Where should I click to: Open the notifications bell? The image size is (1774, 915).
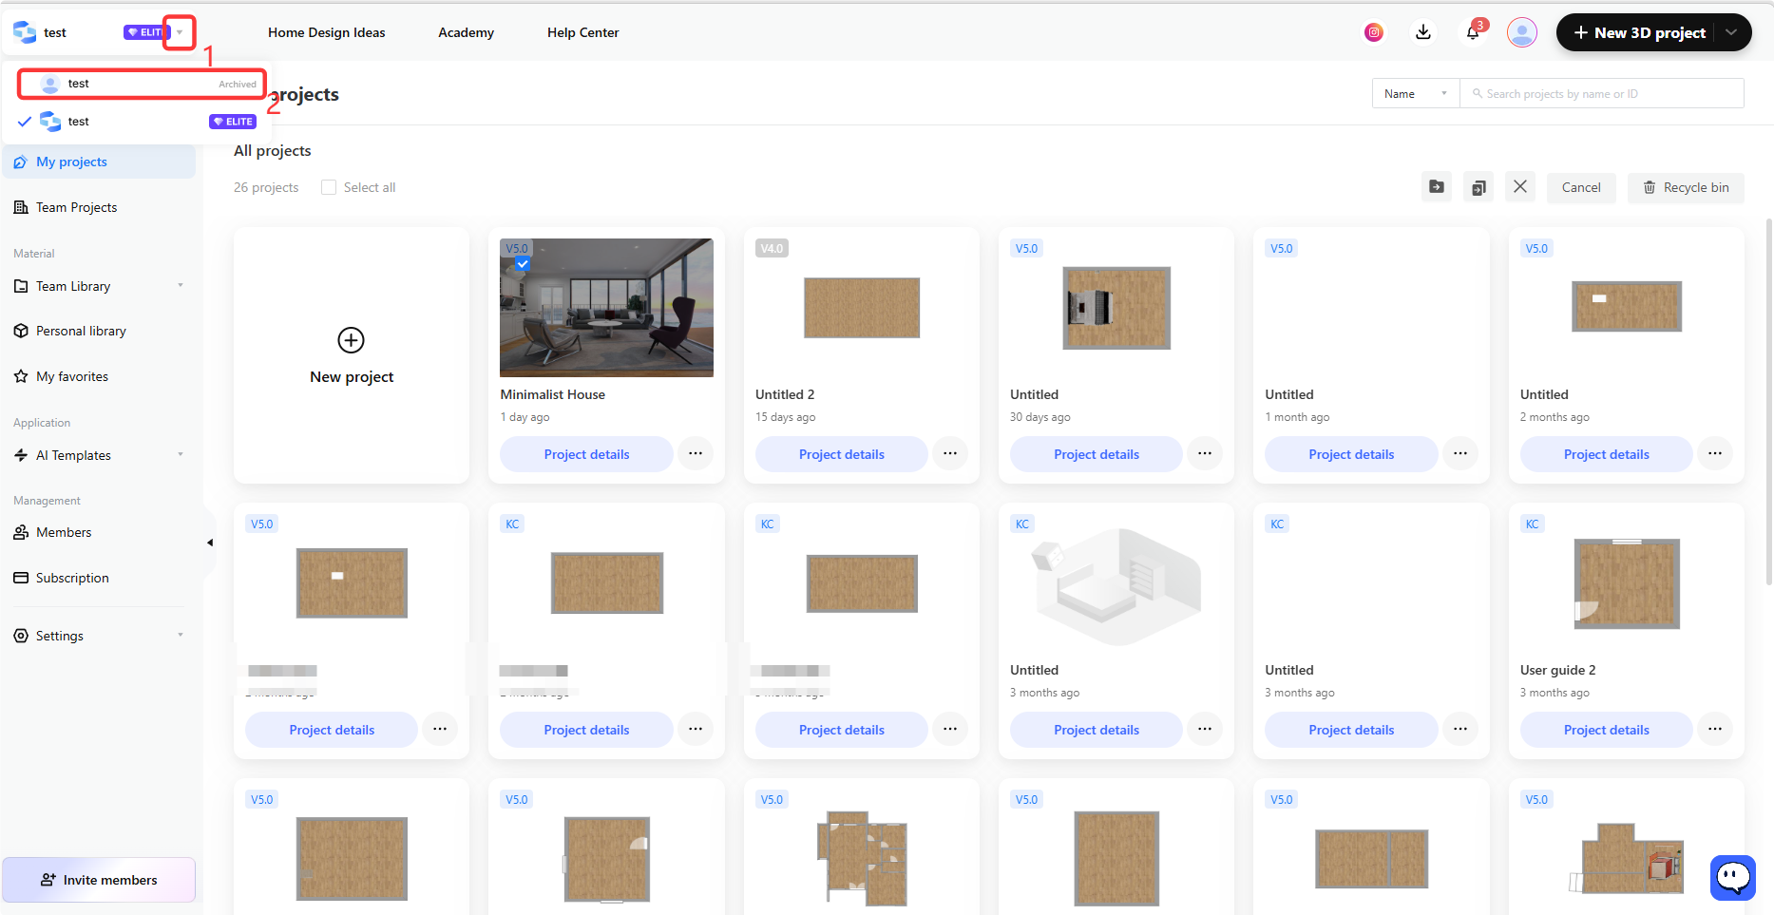click(1473, 32)
